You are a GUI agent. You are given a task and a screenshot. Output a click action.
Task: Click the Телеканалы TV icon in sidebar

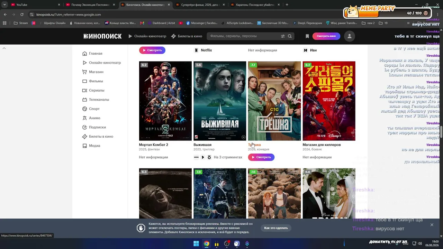84,100
